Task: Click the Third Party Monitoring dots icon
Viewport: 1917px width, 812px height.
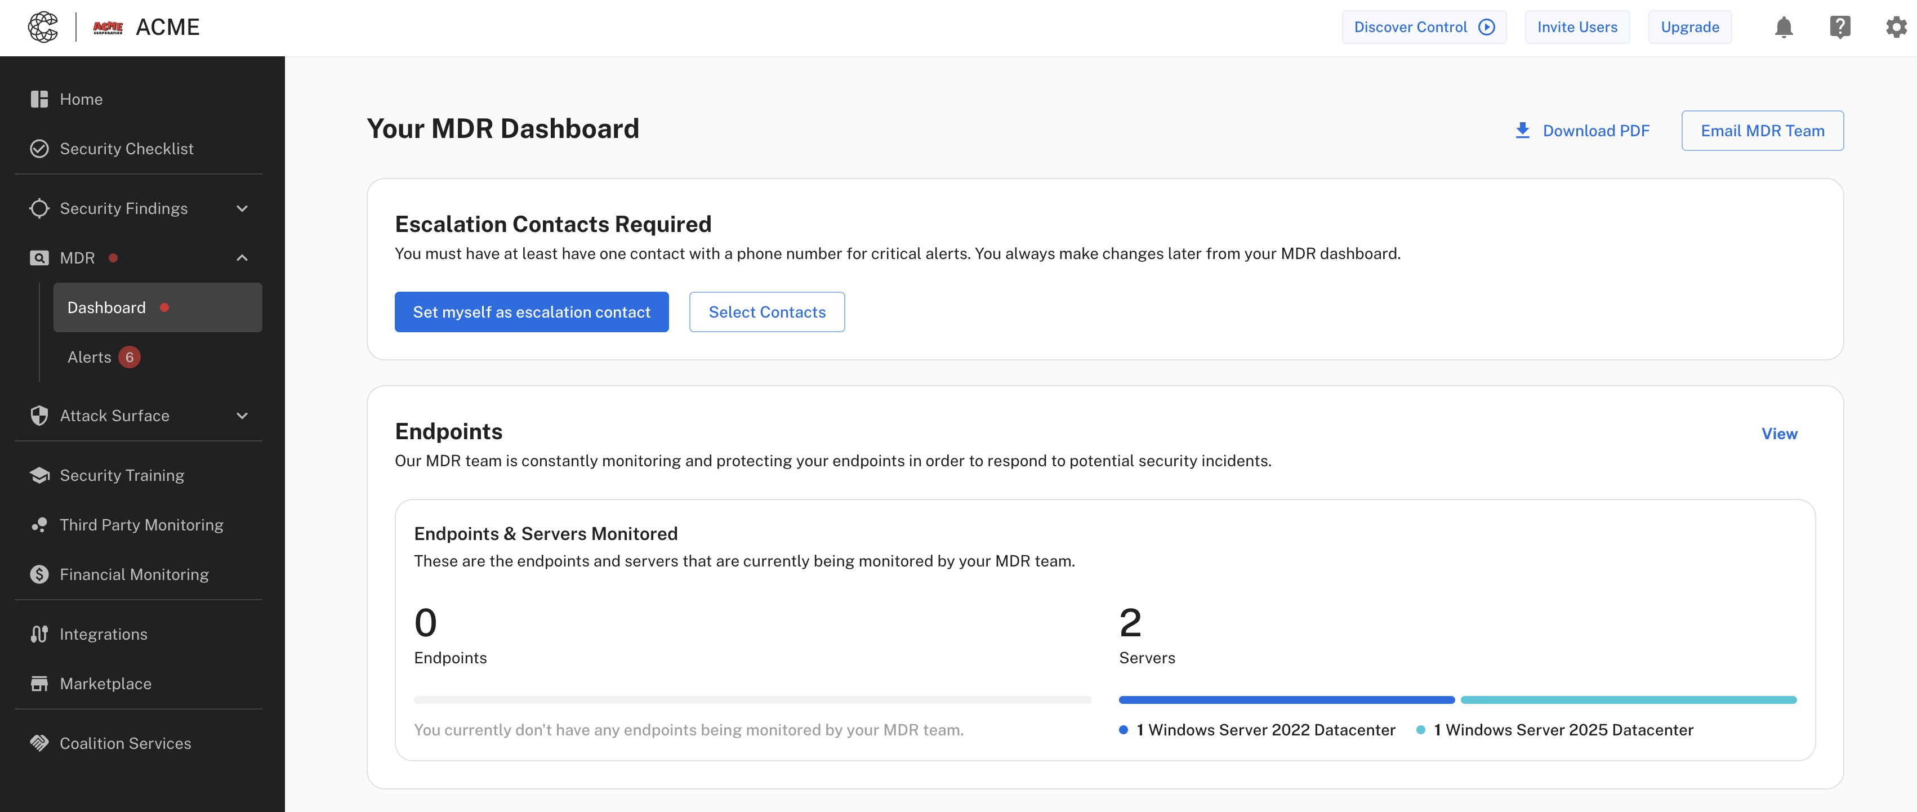Action: pyautogui.click(x=39, y=525)
